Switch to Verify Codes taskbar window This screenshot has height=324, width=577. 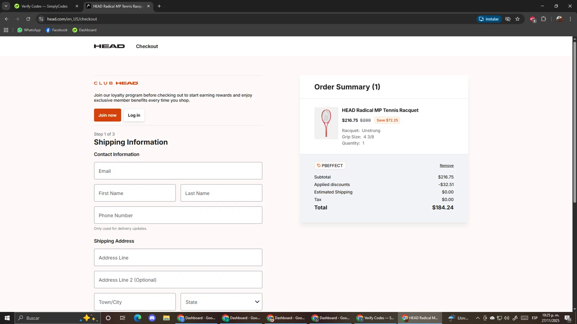click(375, 318)
